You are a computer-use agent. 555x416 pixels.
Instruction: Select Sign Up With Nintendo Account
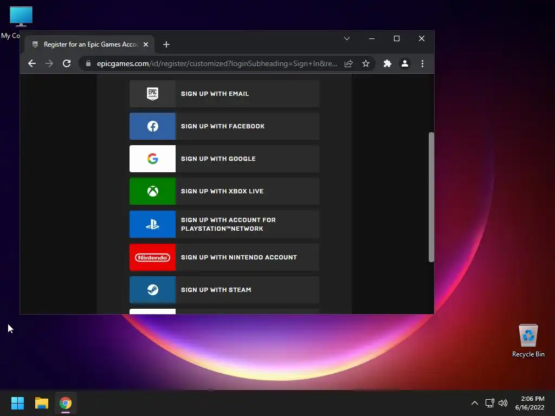coord(224,257)
